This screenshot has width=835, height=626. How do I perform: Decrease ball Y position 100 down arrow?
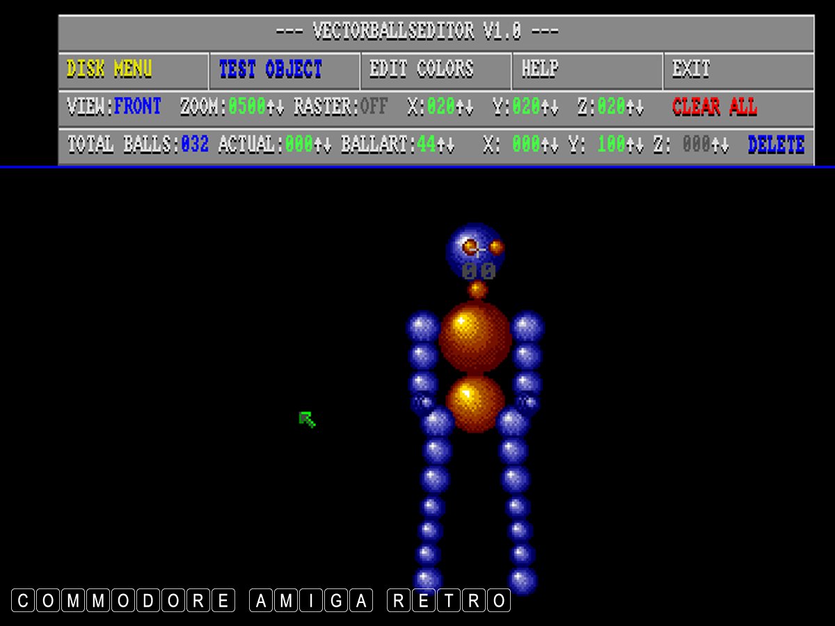click(639, 145)
